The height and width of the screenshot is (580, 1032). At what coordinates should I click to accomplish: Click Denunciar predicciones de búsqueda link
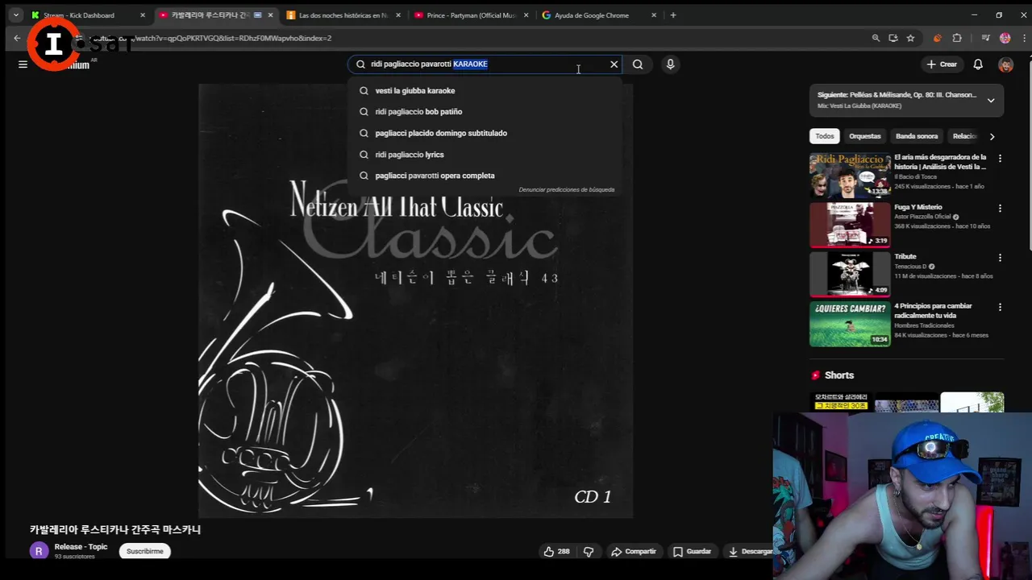coord(566,190)
